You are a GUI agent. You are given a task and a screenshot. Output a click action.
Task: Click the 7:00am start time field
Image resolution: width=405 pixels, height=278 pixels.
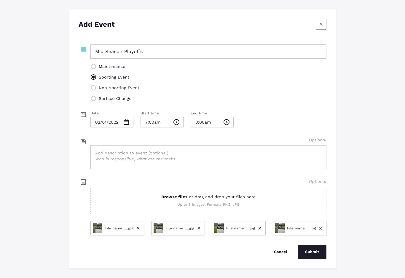click(162, 122)
